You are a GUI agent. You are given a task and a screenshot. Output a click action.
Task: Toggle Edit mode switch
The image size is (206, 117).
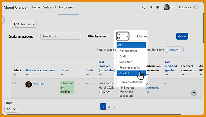pos(196,7)
